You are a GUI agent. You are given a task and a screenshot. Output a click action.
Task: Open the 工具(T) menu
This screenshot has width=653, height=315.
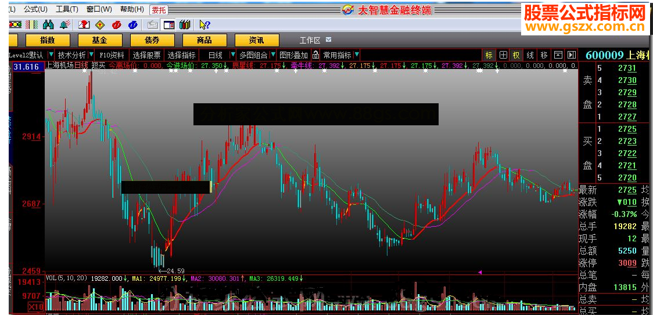coord(67,9)
